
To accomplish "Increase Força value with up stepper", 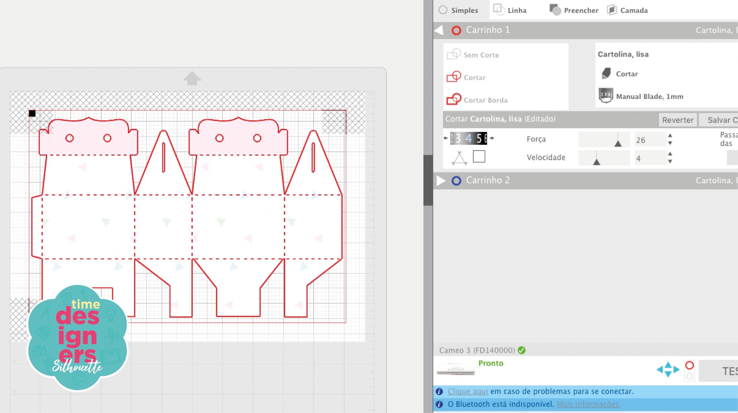I will [x=670, y=136].
